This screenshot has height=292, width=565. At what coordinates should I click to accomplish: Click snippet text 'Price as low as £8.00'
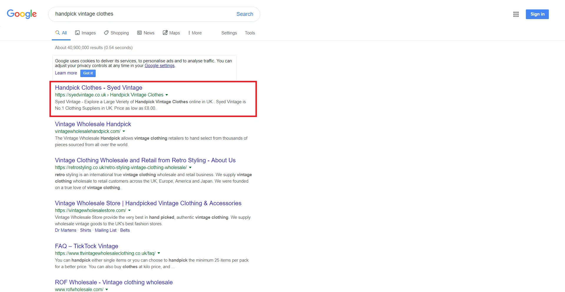pos(135,108)
